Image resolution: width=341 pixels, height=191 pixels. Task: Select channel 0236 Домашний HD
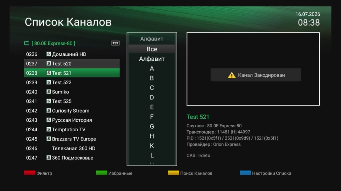72,54
